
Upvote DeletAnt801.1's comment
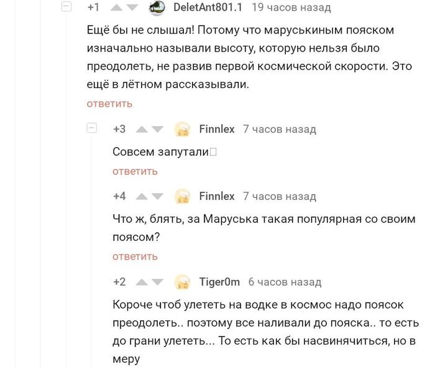[116, 7]
